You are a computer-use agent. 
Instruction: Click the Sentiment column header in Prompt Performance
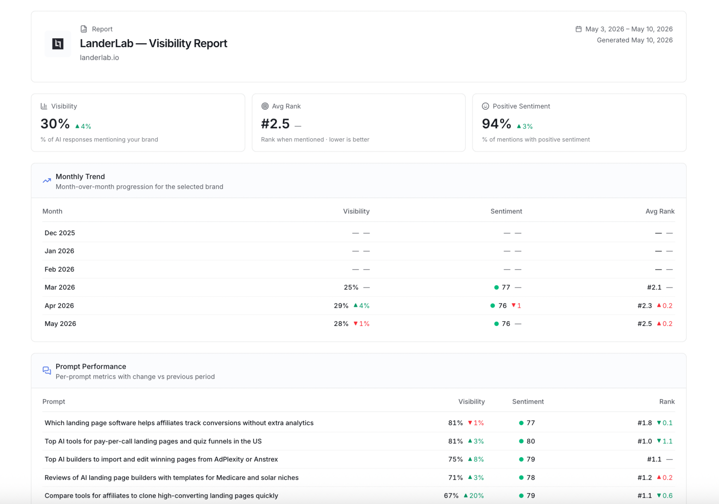click(x=528, y=401)
